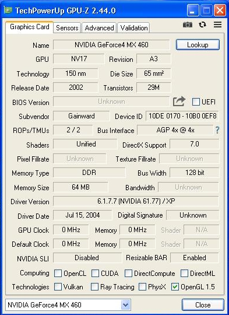The height and width of the screenshot is (315, 229).
Task: Click the NVIDIA SLI Disabled field
Action: [x=87, y=258]
